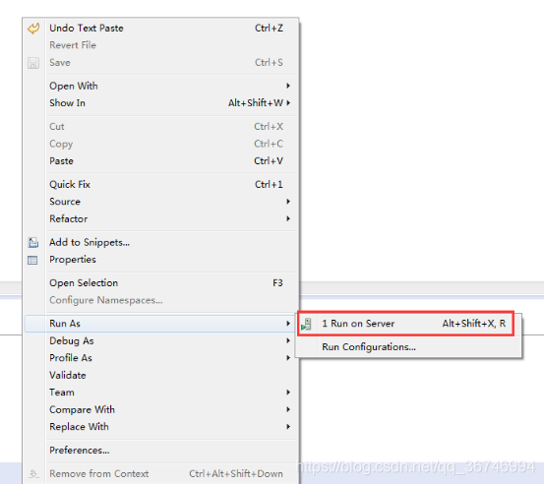Expand the Replace With submenu arrow
Image resolution: width=545 pixels, height=485 pixels.
288,427
